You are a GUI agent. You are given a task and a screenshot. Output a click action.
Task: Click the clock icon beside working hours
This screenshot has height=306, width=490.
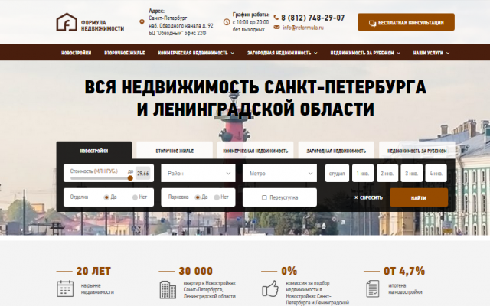pos(227,22)
